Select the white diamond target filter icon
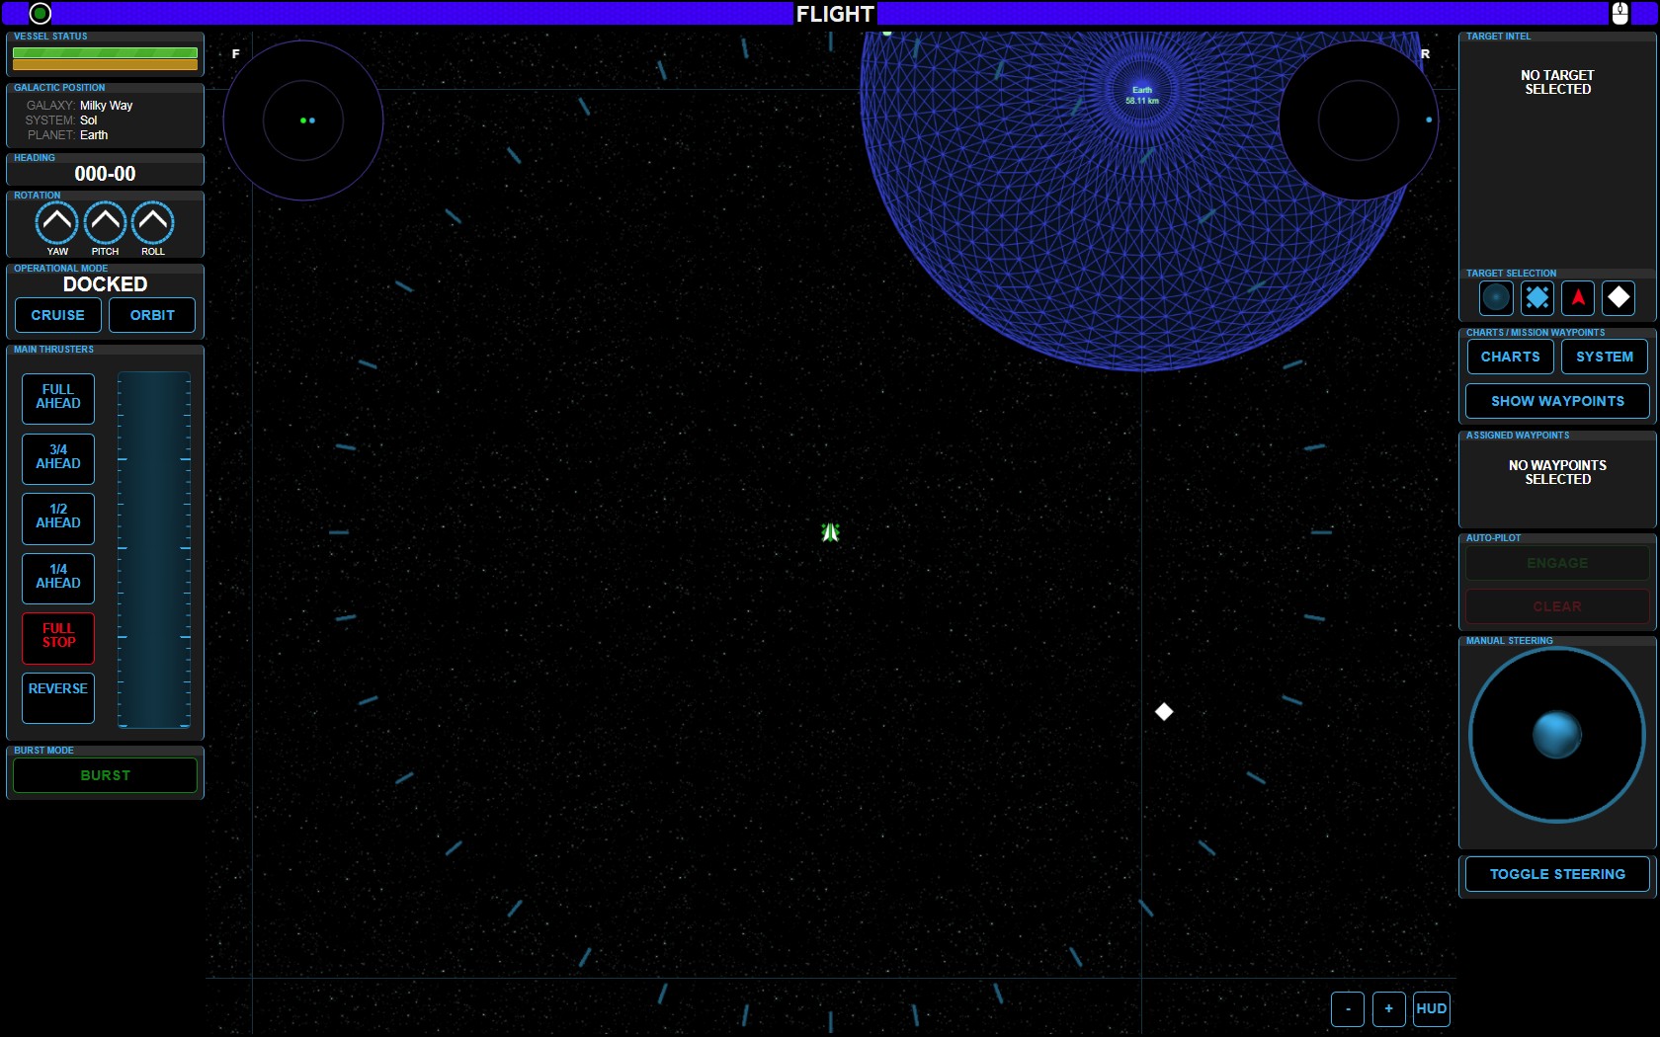Viewport: 1660px width, 1037px height. (x=1618, y=297)
